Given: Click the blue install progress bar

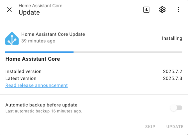Looking at the screenshot, I should coord(40,52).
